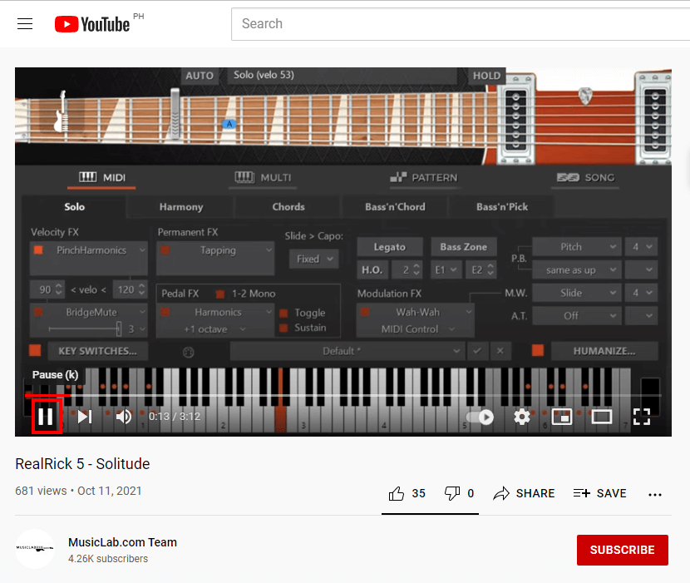Open the M.W. Slide dropdown
Image resolution: width=690 pixels, height=583 pixels.
coord(576,293)
